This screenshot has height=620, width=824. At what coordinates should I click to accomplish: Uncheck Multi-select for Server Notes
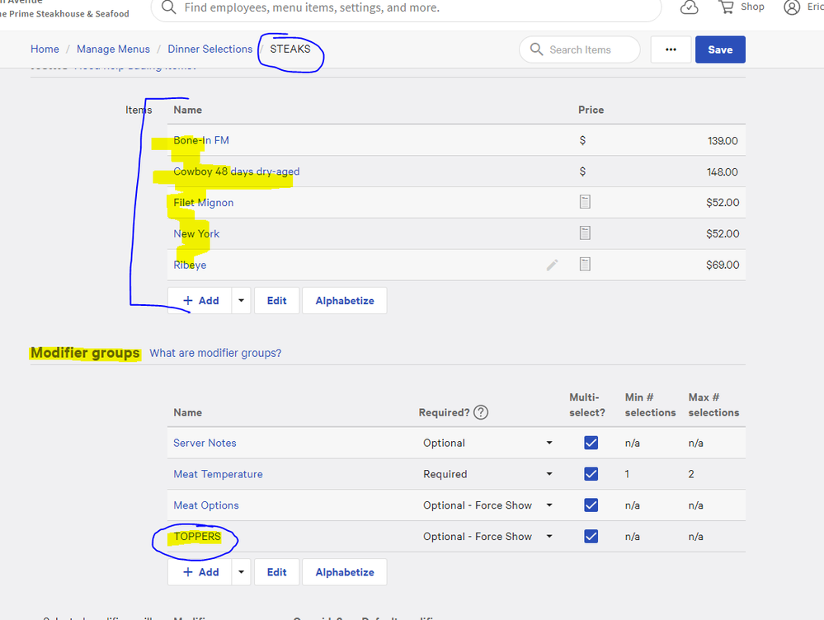591,443
